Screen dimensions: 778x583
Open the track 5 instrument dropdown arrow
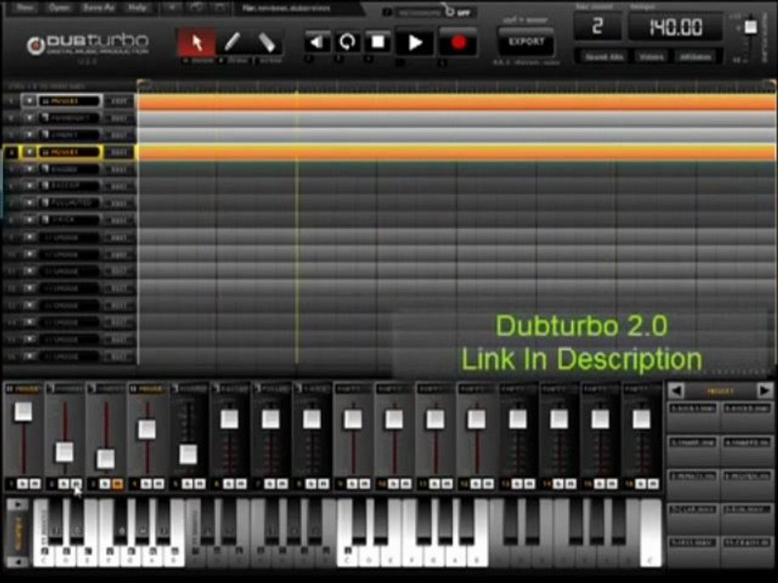30,169
